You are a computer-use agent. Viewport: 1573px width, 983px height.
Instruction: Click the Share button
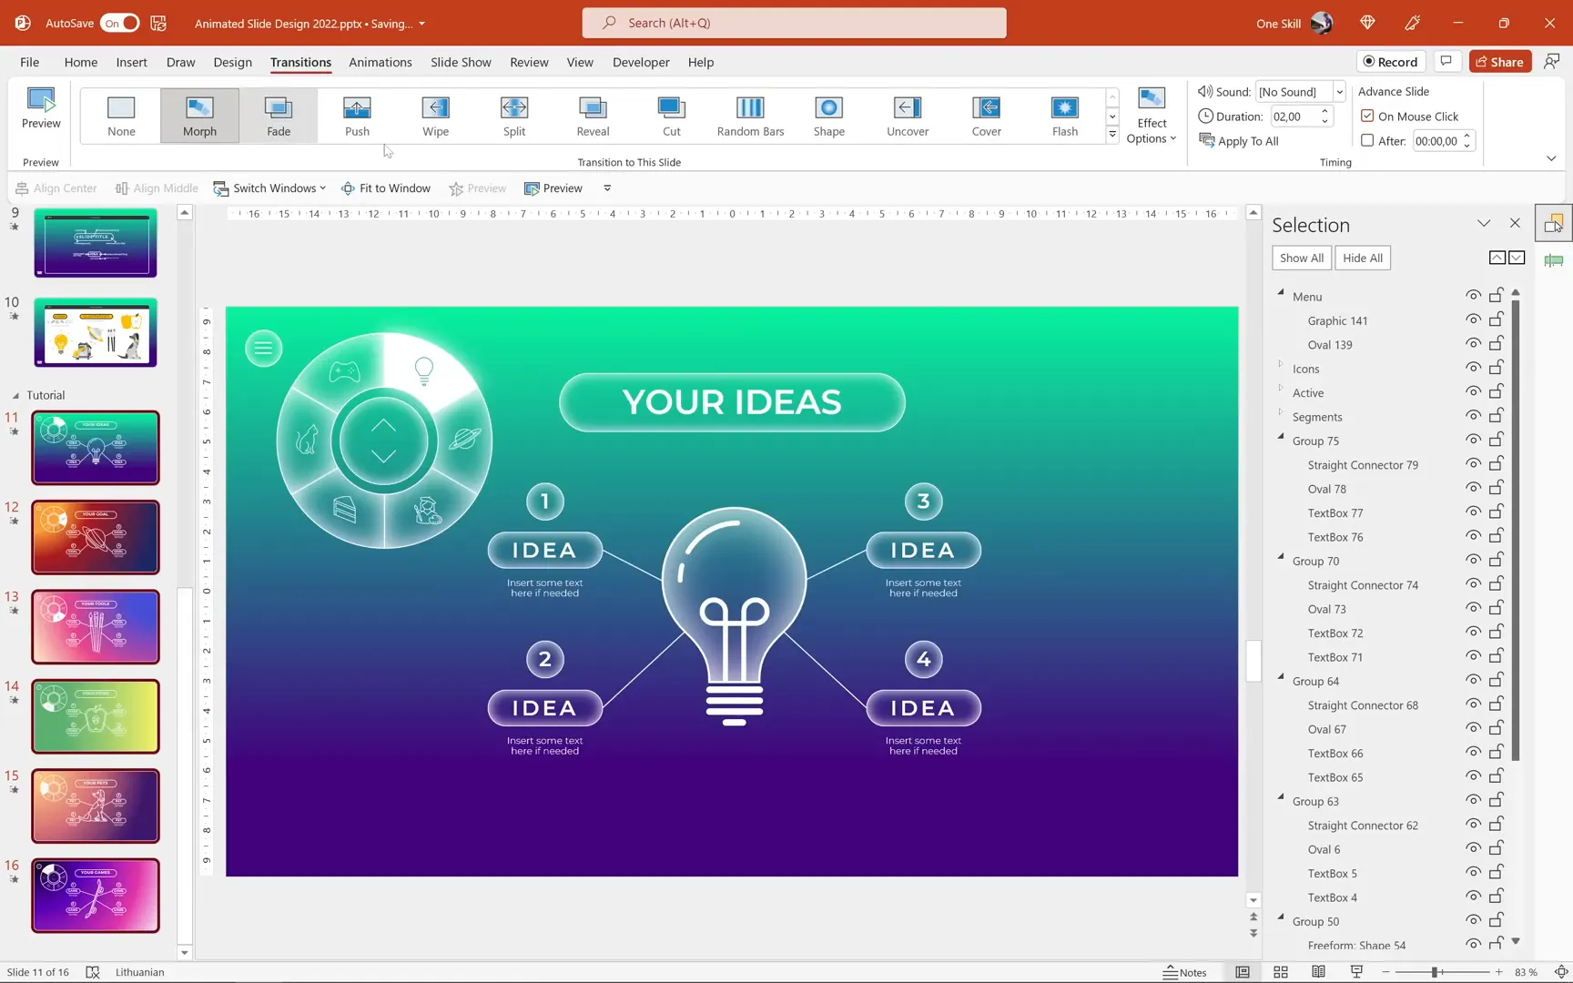click(x=1500, y=61)
